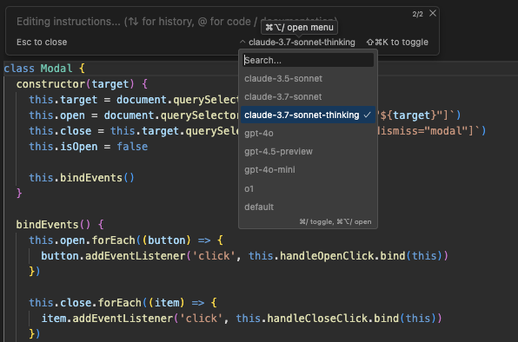Click 'this.isOpen = false' line
This screenshot has width=518, height=342.
click(88, 147)
